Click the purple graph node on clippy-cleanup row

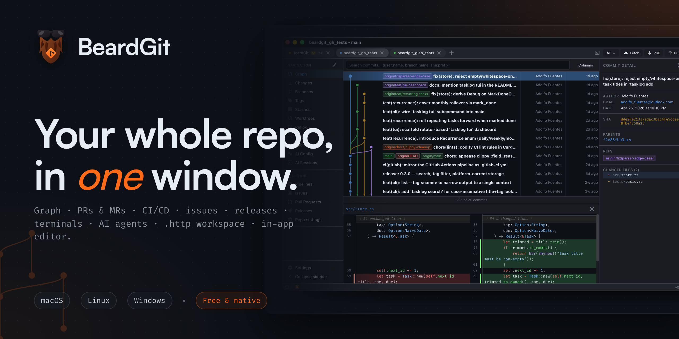click(371, 147)
